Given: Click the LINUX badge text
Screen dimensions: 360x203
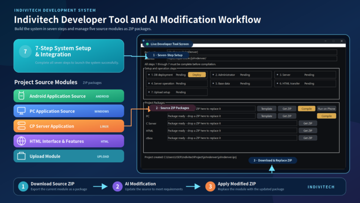Looking at the screenshot, I should [104, 126].
